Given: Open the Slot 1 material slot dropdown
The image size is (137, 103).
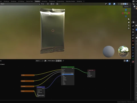Looking at the screenshot, I should pos(39,61).
